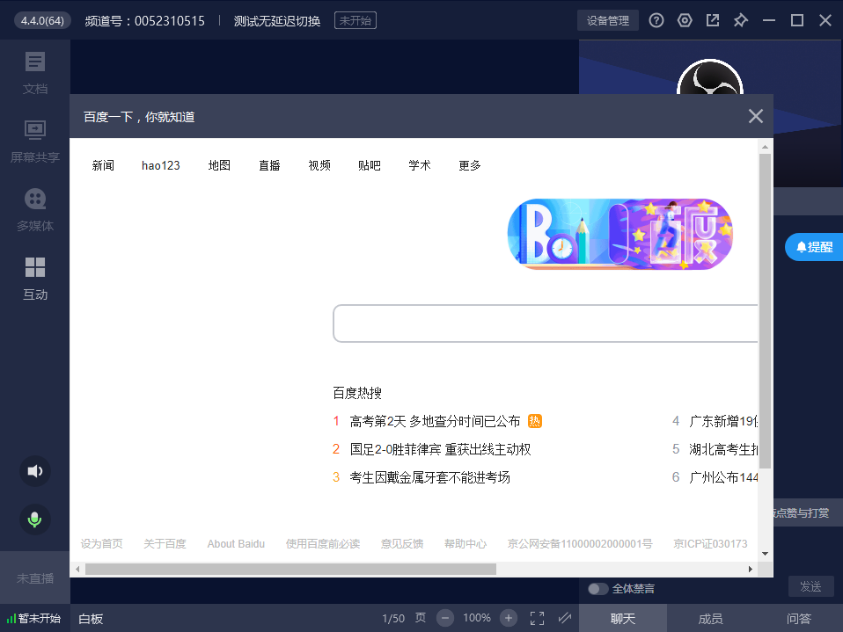Screen dimensions: 843x632
Task: Toggle the 全体禁言 mute-all switch
Action: click(x=597, y=589)
